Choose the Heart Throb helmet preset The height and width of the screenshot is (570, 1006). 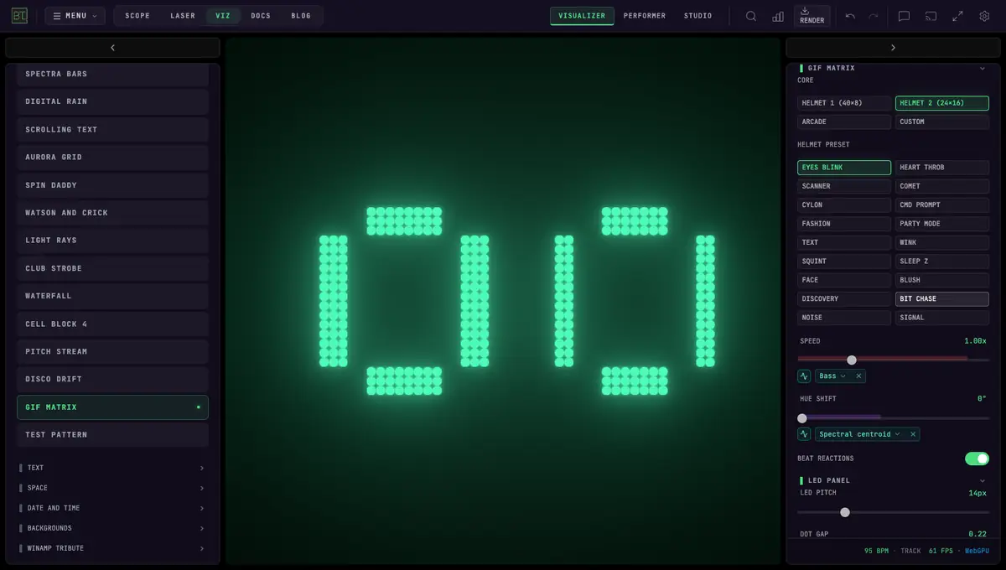(x=942, y=168)
